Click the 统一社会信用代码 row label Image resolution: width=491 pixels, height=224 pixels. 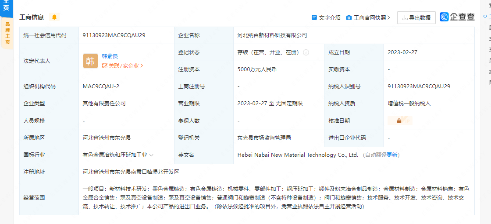click(45, 35)
